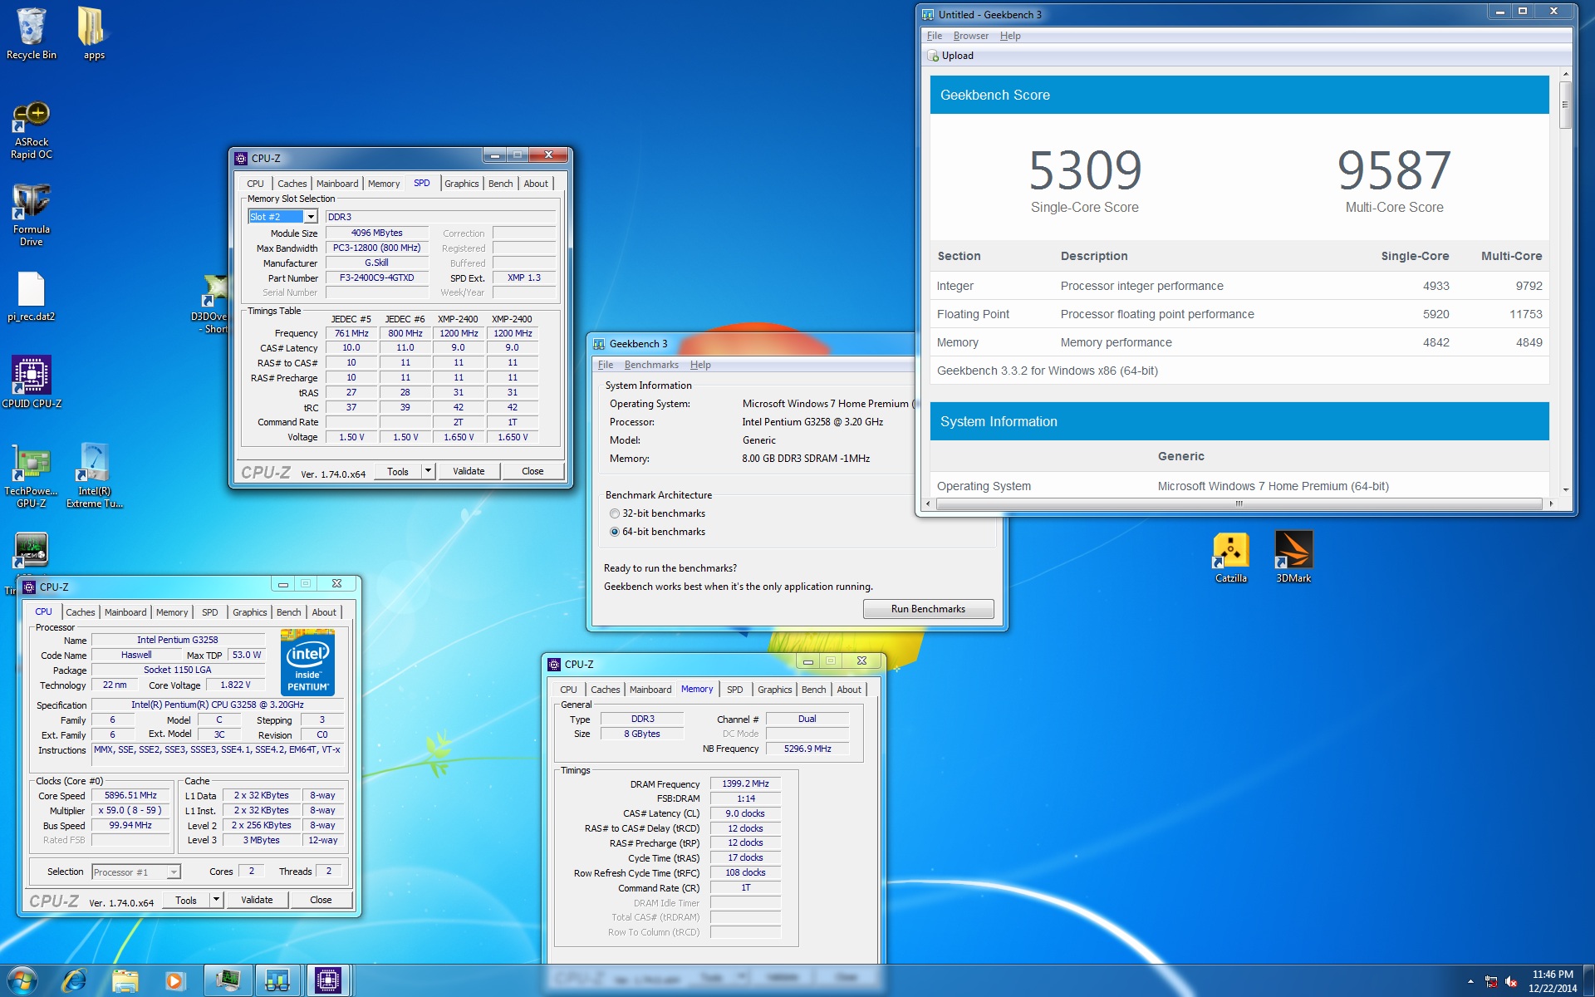Open About tab in bottom-left CPU-Z window
This screenshot has height=997, width=1595.
(x=324, y=612)
